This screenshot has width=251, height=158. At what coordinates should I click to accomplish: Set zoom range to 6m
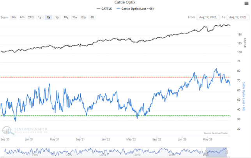(22, 17)
